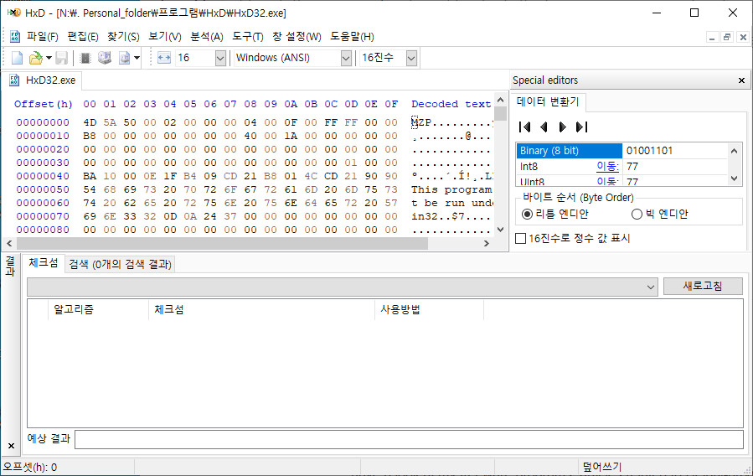Click the Decoded text column header
The width and height of the screenshot is (753, 476).
[x=451, y=104]
